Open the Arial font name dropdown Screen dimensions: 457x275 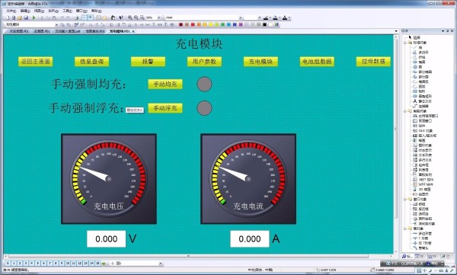241,18
